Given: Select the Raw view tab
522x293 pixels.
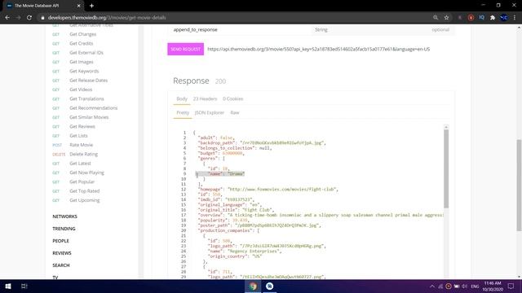Looking at the screenshot, I should pyautogui.click(x=235, y=112).
